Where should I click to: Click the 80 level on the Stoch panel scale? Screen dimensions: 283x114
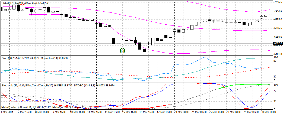275,61
